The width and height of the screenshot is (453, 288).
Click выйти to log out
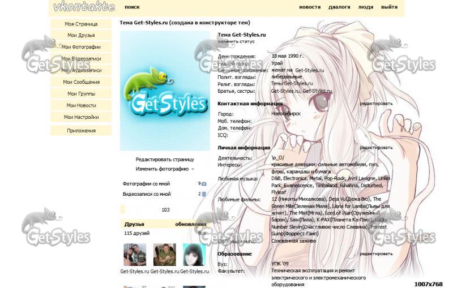pyautogui.click(x=389, y=7)
